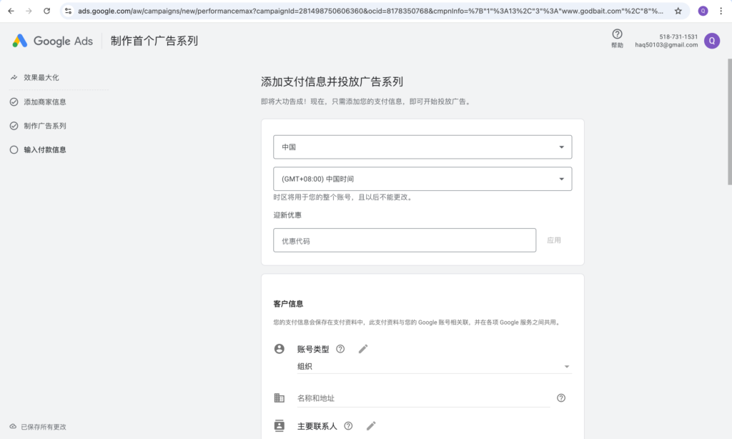Click help icon next to 主要联系人

coord(348,426)
